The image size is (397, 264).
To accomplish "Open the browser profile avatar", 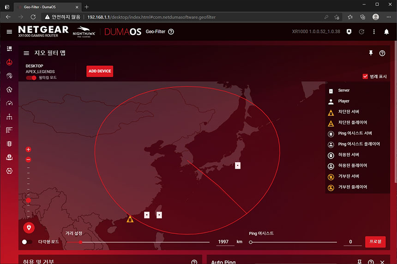I will [x=376, y=17].
